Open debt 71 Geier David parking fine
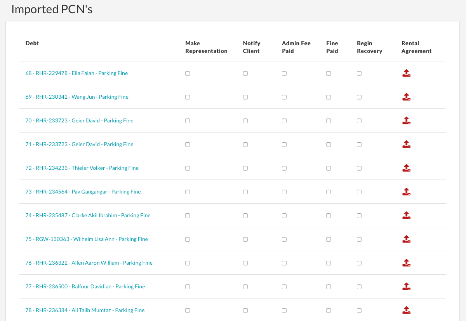The image size is (466, 321). click(x=79, y=144)
